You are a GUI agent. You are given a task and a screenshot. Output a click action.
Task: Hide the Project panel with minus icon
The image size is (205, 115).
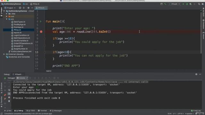pyautogui.click(x=32, y=8)
